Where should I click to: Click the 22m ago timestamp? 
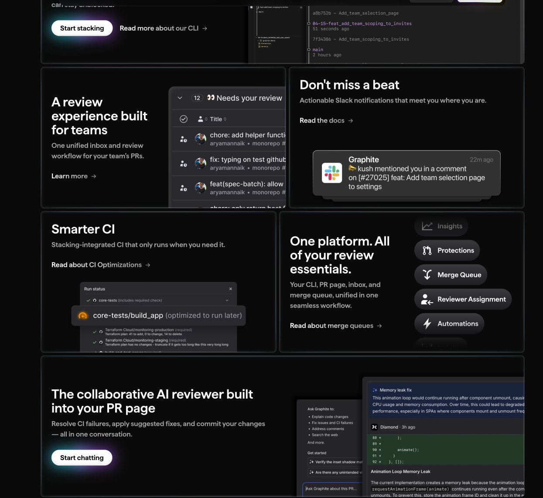point(482,160)
